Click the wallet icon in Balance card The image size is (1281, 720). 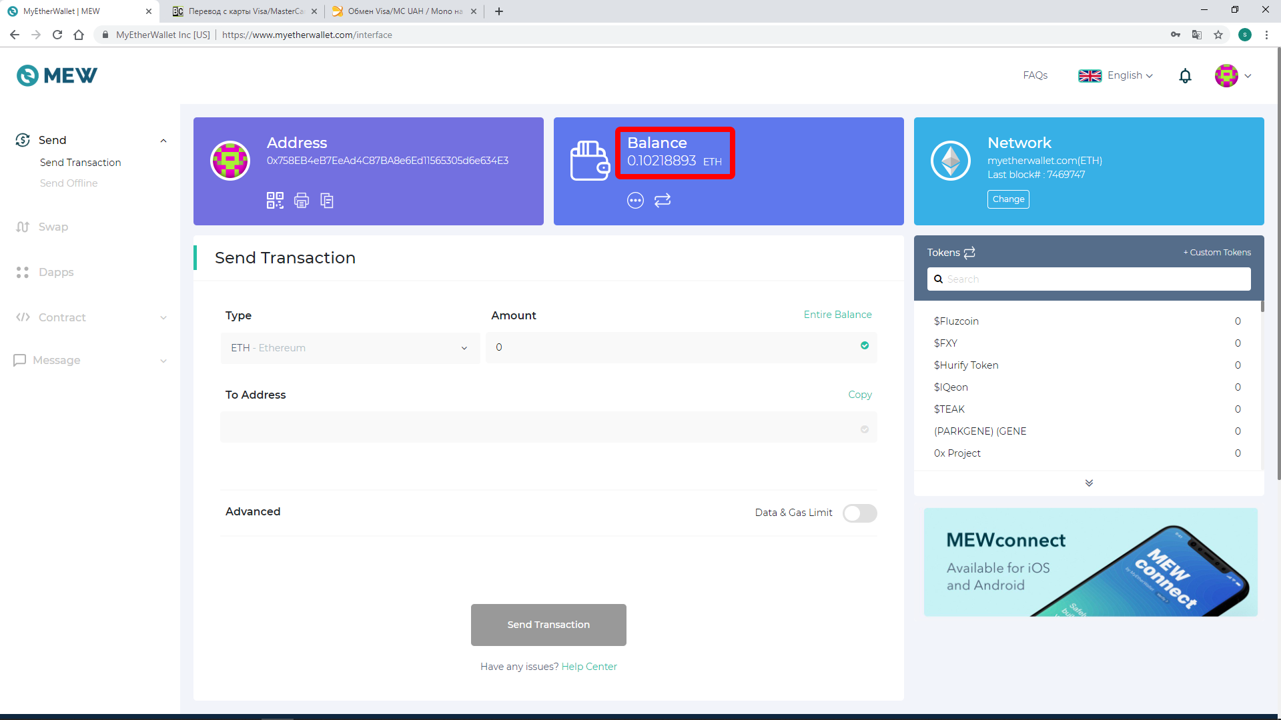click(x=590, y=161)
